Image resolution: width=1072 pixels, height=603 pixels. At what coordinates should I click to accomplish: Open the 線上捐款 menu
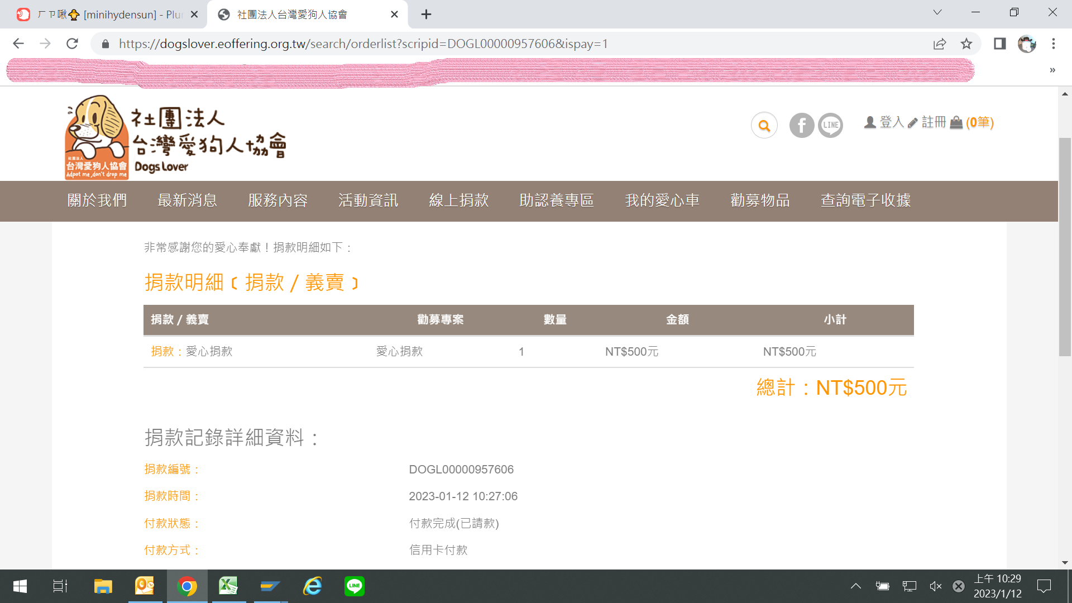coord(459,200)
